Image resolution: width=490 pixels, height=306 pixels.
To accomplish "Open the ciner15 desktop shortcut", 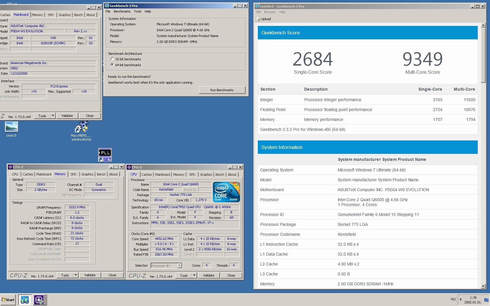I will point(11,129).
